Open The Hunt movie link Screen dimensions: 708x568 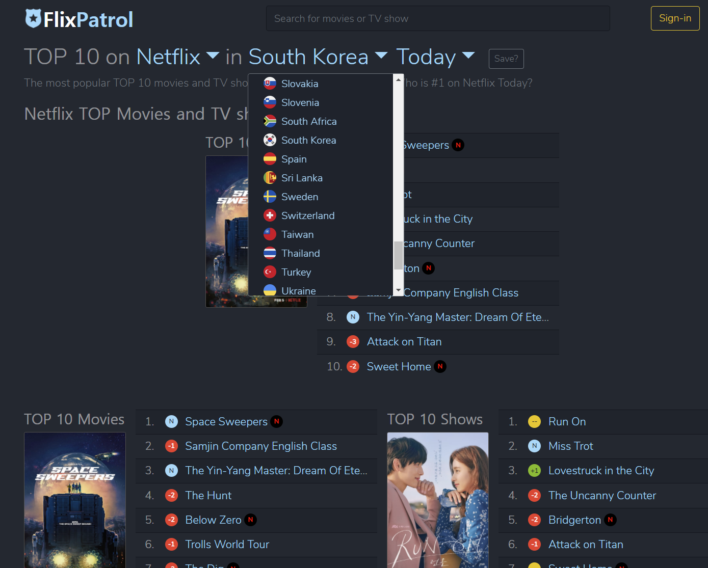(x=208, y=495)
